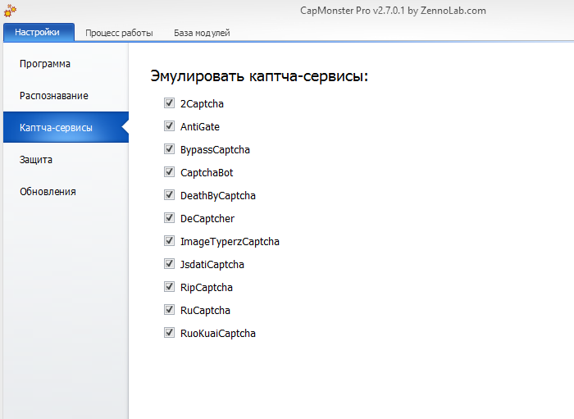Toggle the AntiGate checkbox
The image size is (574, 419).
[x=169, y=126]
